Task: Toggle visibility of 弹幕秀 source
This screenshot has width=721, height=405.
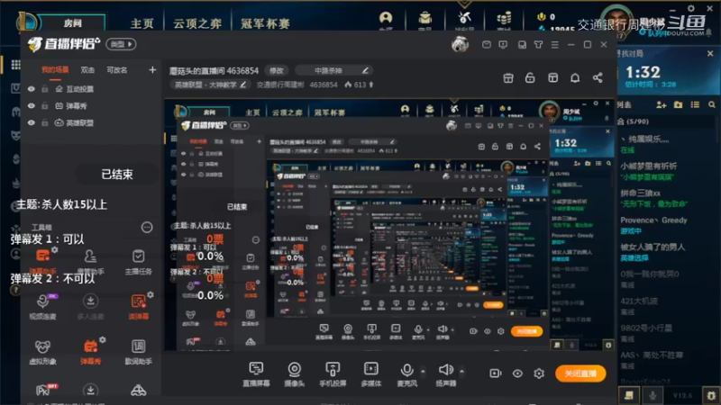Action: pos(32,105)
